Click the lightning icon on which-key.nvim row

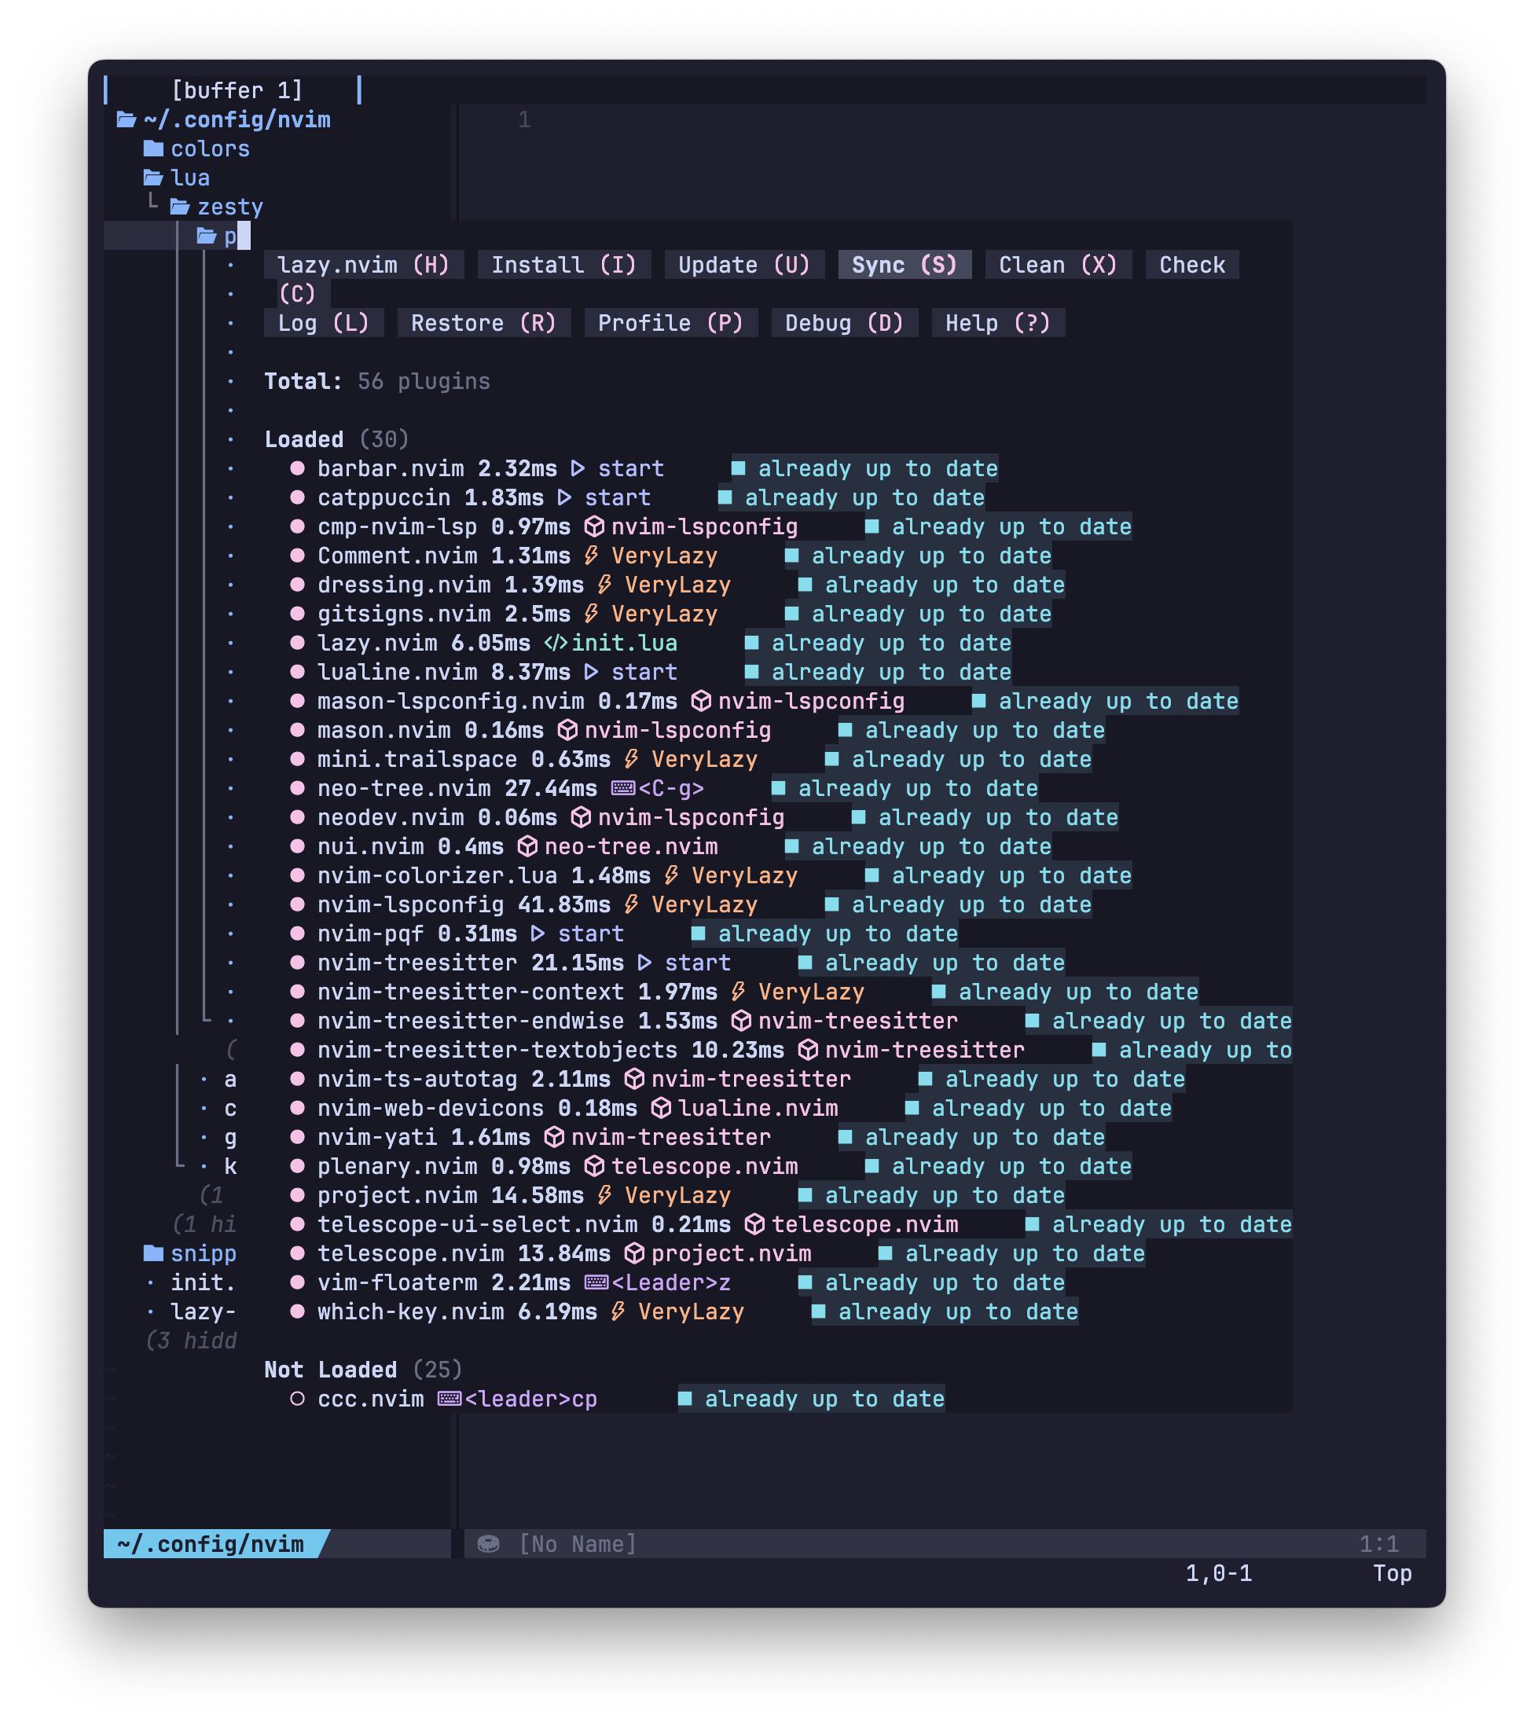tap(618, 1311)
